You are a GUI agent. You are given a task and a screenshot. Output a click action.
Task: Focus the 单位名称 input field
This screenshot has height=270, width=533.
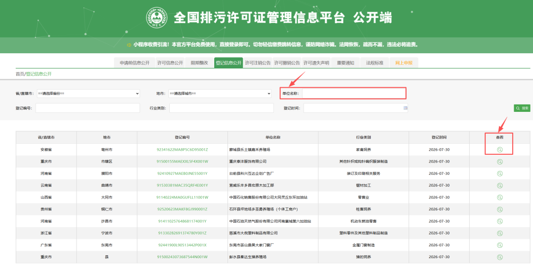pos(353,93)
